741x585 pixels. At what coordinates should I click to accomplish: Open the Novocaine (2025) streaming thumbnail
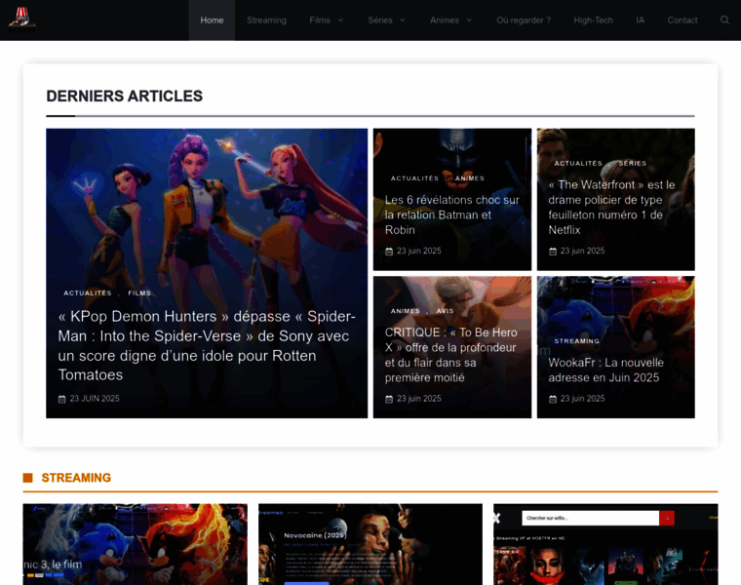(370, 544)
